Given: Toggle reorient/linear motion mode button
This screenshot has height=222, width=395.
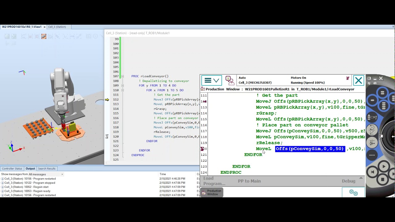Looking at the screenshot, I should tap(372, 129).
